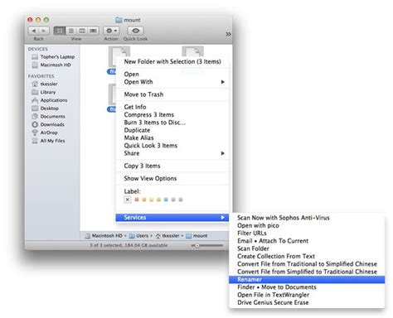Open AirDrop in sidebar favorites
The width and height of the screenshot is (393, 318).
(x=45, y=132)
